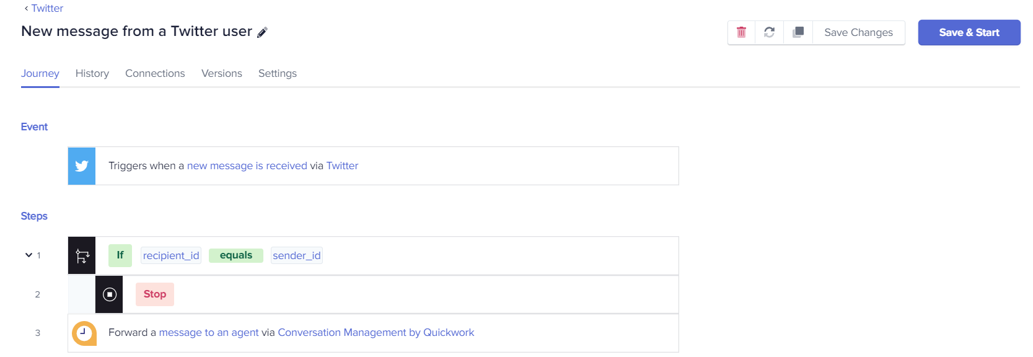
Task: Select the sender_id value field
Action: click(x=297, y=255)
